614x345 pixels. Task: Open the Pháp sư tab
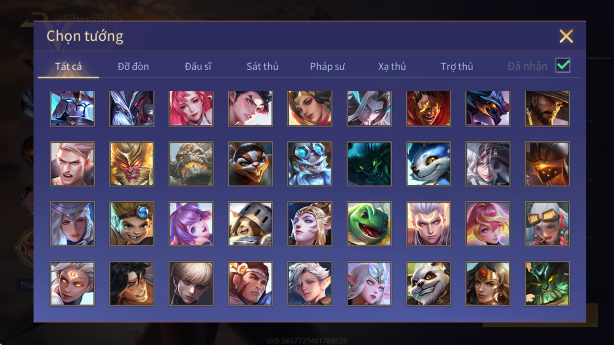point(327,66)
